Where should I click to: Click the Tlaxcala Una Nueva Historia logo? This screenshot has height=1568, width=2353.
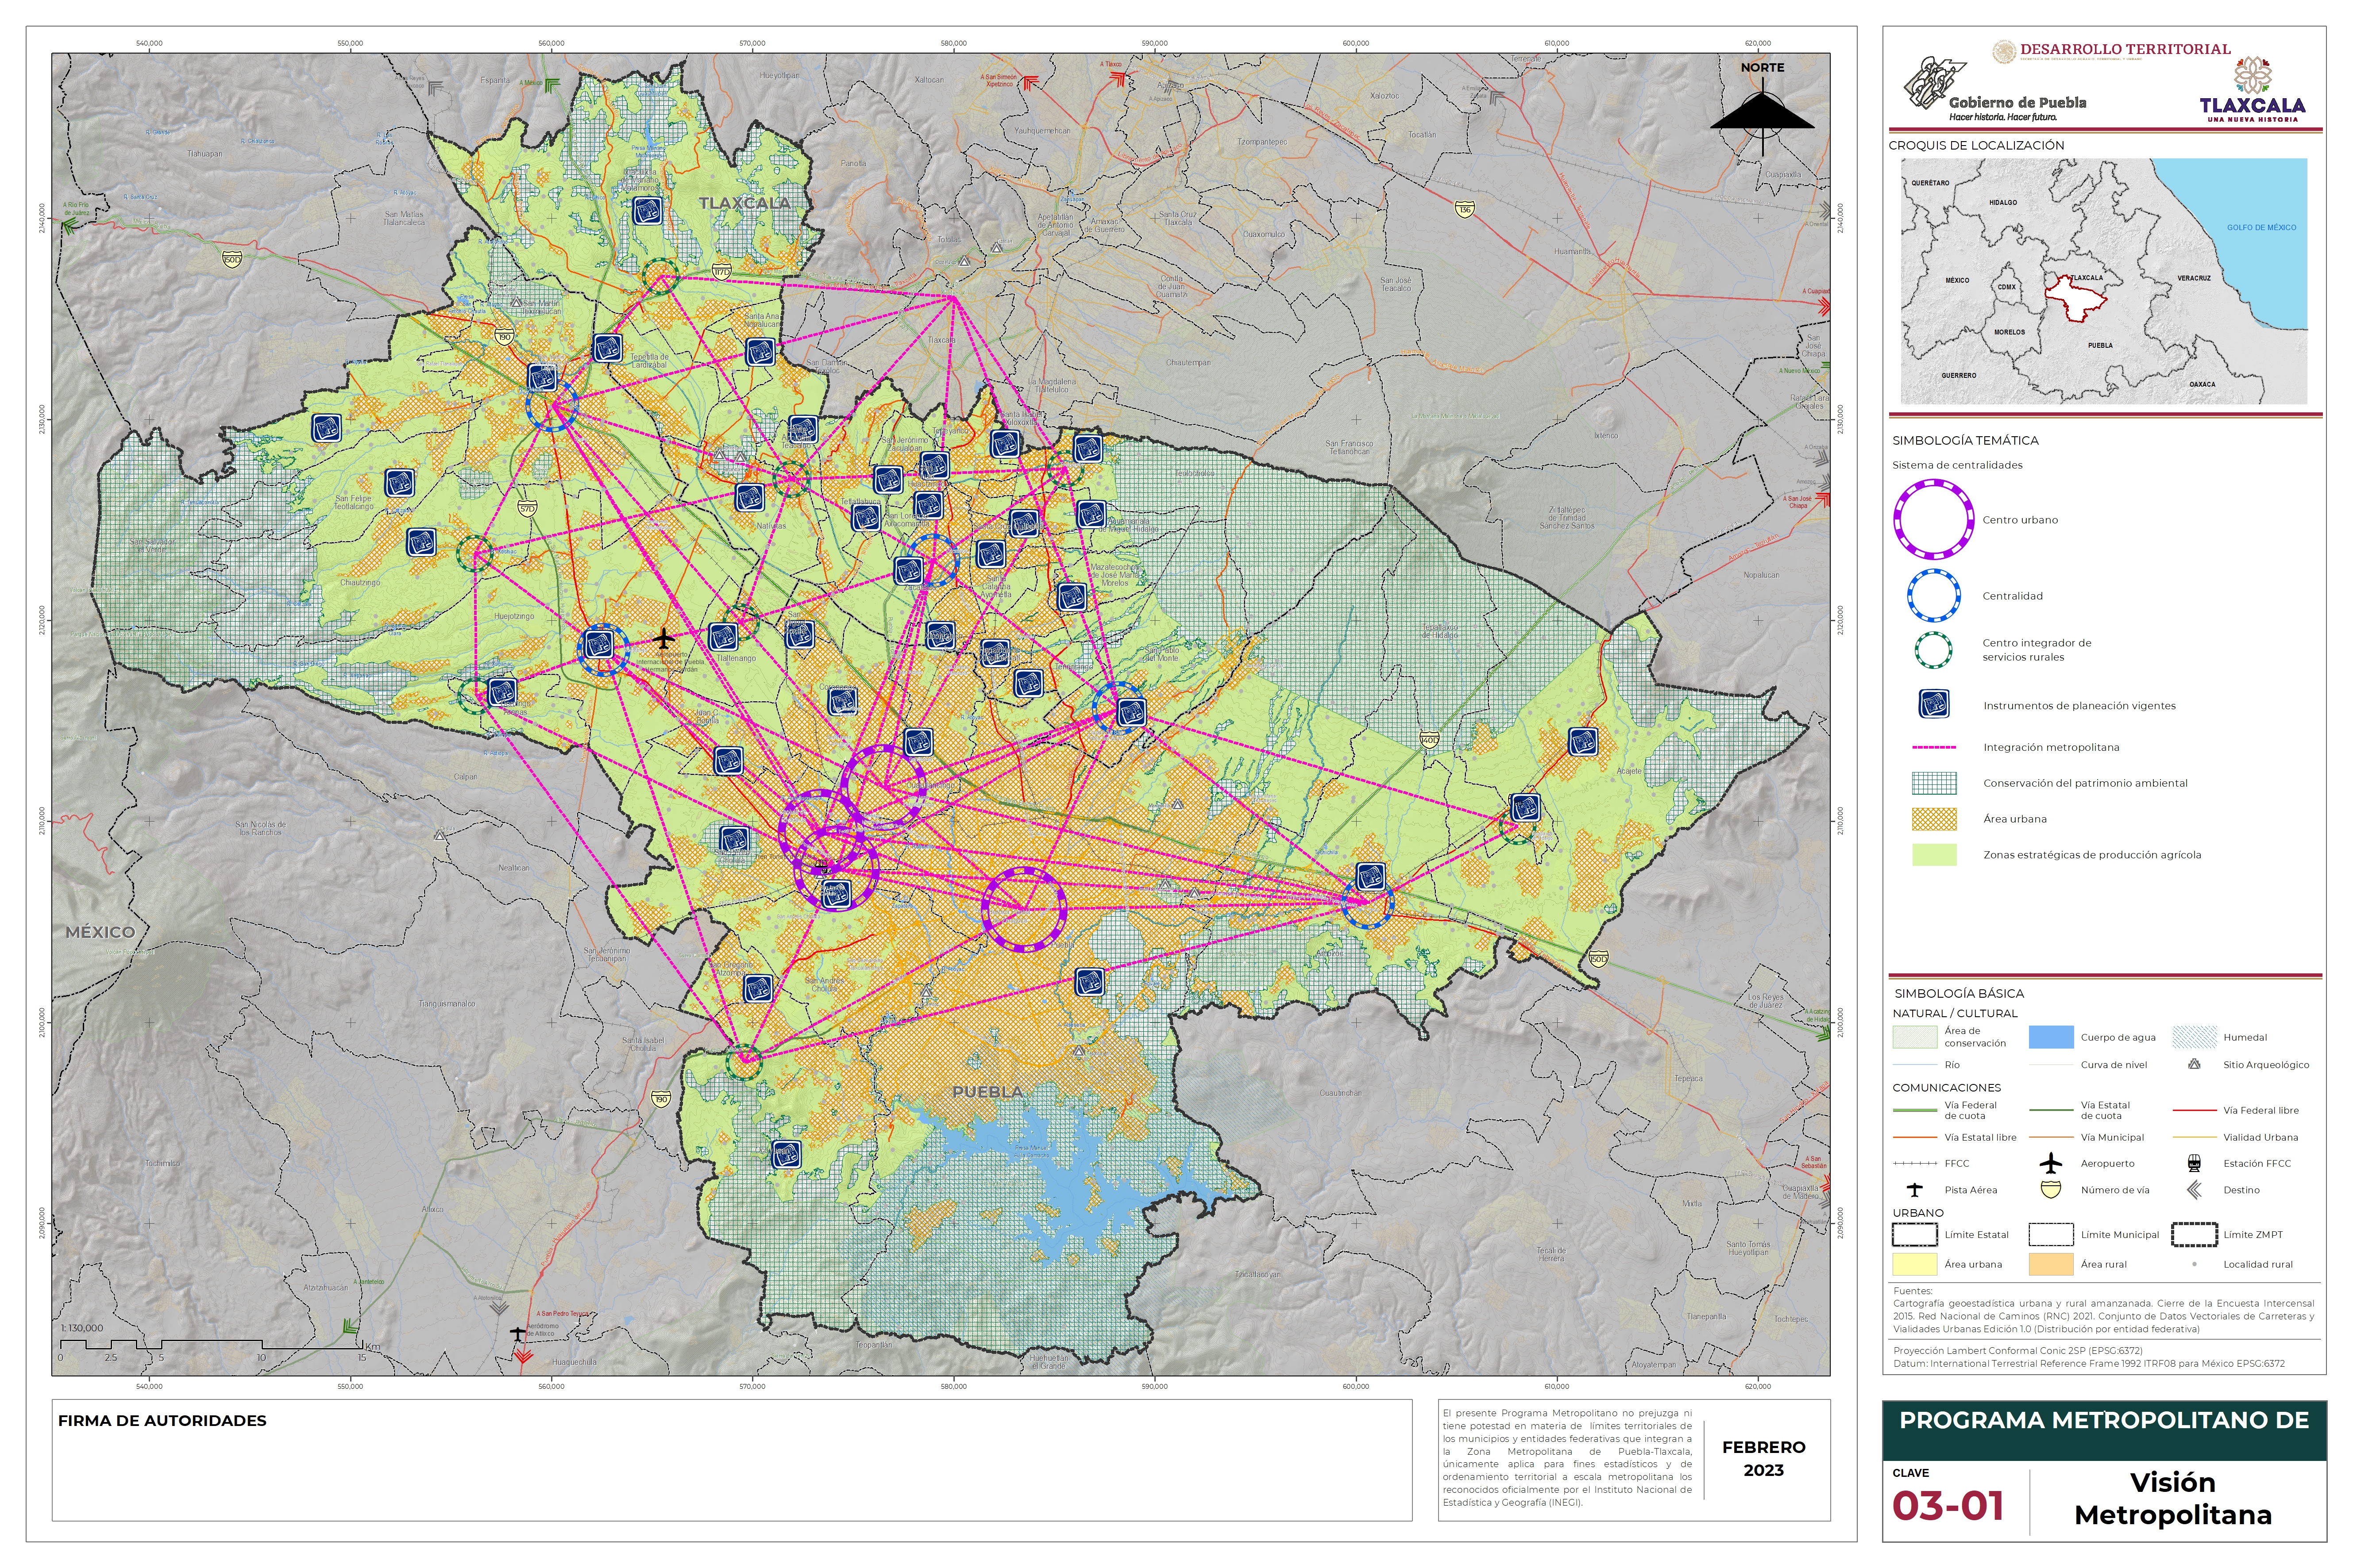coord(2252,90)
